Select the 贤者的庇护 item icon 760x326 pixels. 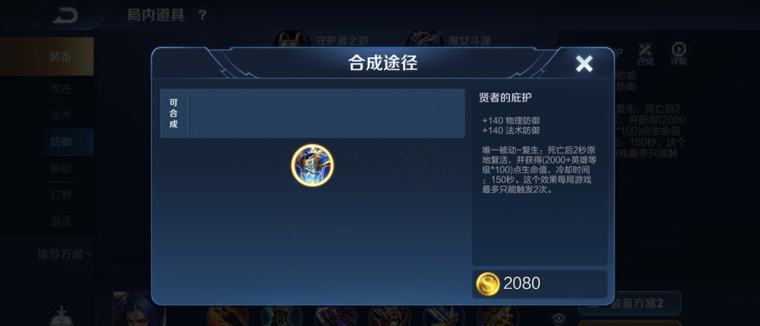coord(312,165)
